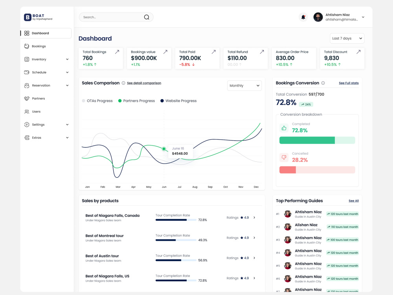This screenshot has height=295, width=393.
Task: Click the Inventory sidebar icon
Action: pos(27,59)
